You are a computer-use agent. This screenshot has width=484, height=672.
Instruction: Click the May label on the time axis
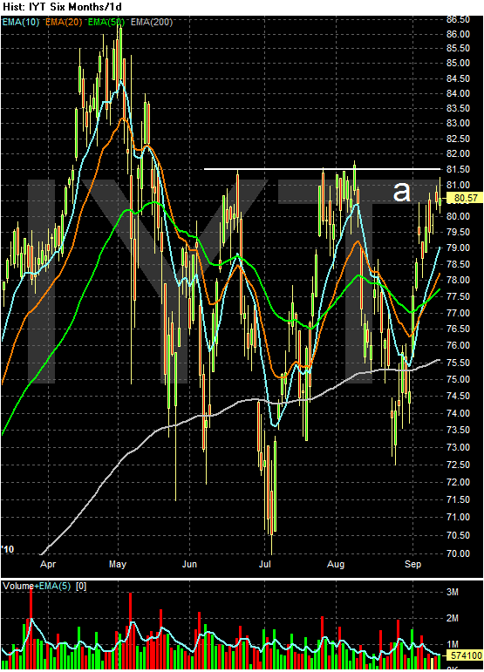pyautogui.click(x=118, y=564)
